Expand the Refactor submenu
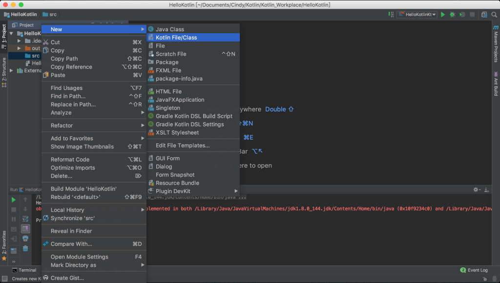Image resolution: width=500 pixels, height=283 pixels. [x=94, y=126]
